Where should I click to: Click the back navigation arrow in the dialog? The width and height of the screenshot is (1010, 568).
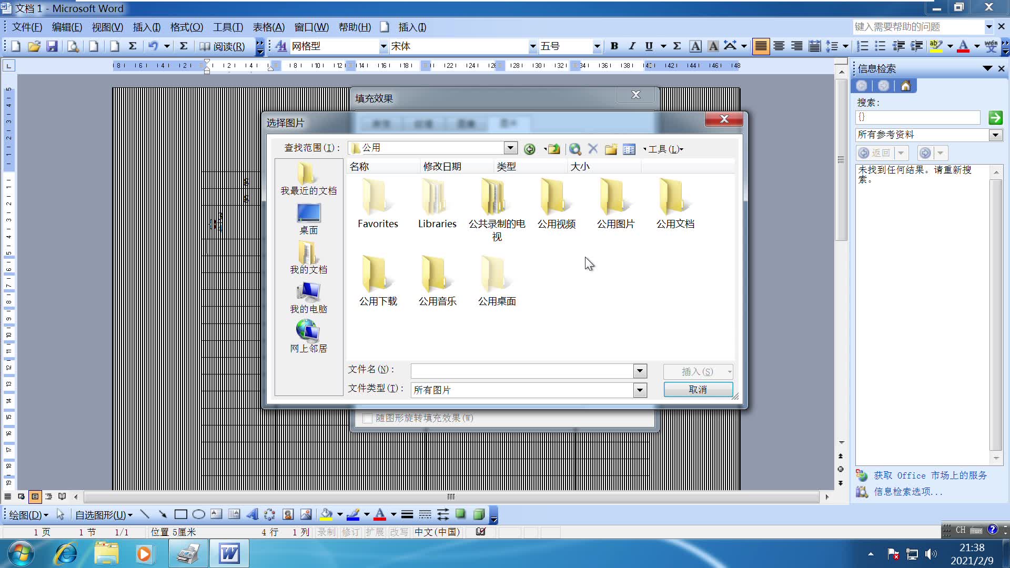click(530, 149)
